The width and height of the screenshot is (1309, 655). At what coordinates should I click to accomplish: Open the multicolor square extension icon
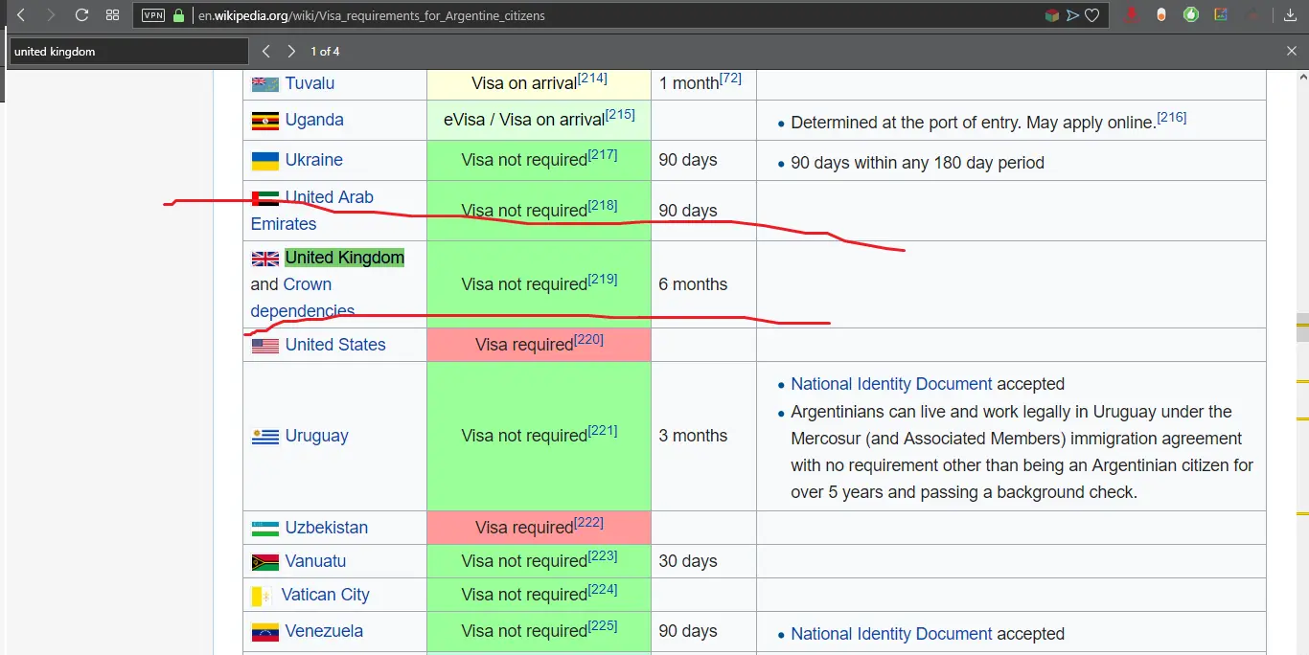(x=1221, y=15)
